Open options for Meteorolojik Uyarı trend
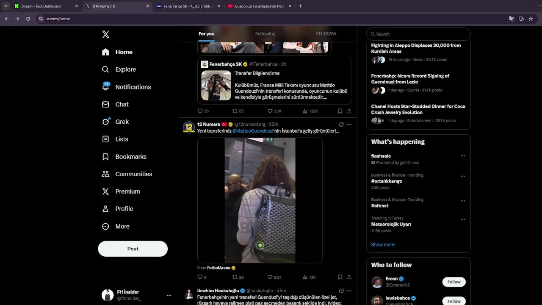Image resolution: width=542 pixels, height=305 pixels. pyautogui.click(x=463, y=219)
